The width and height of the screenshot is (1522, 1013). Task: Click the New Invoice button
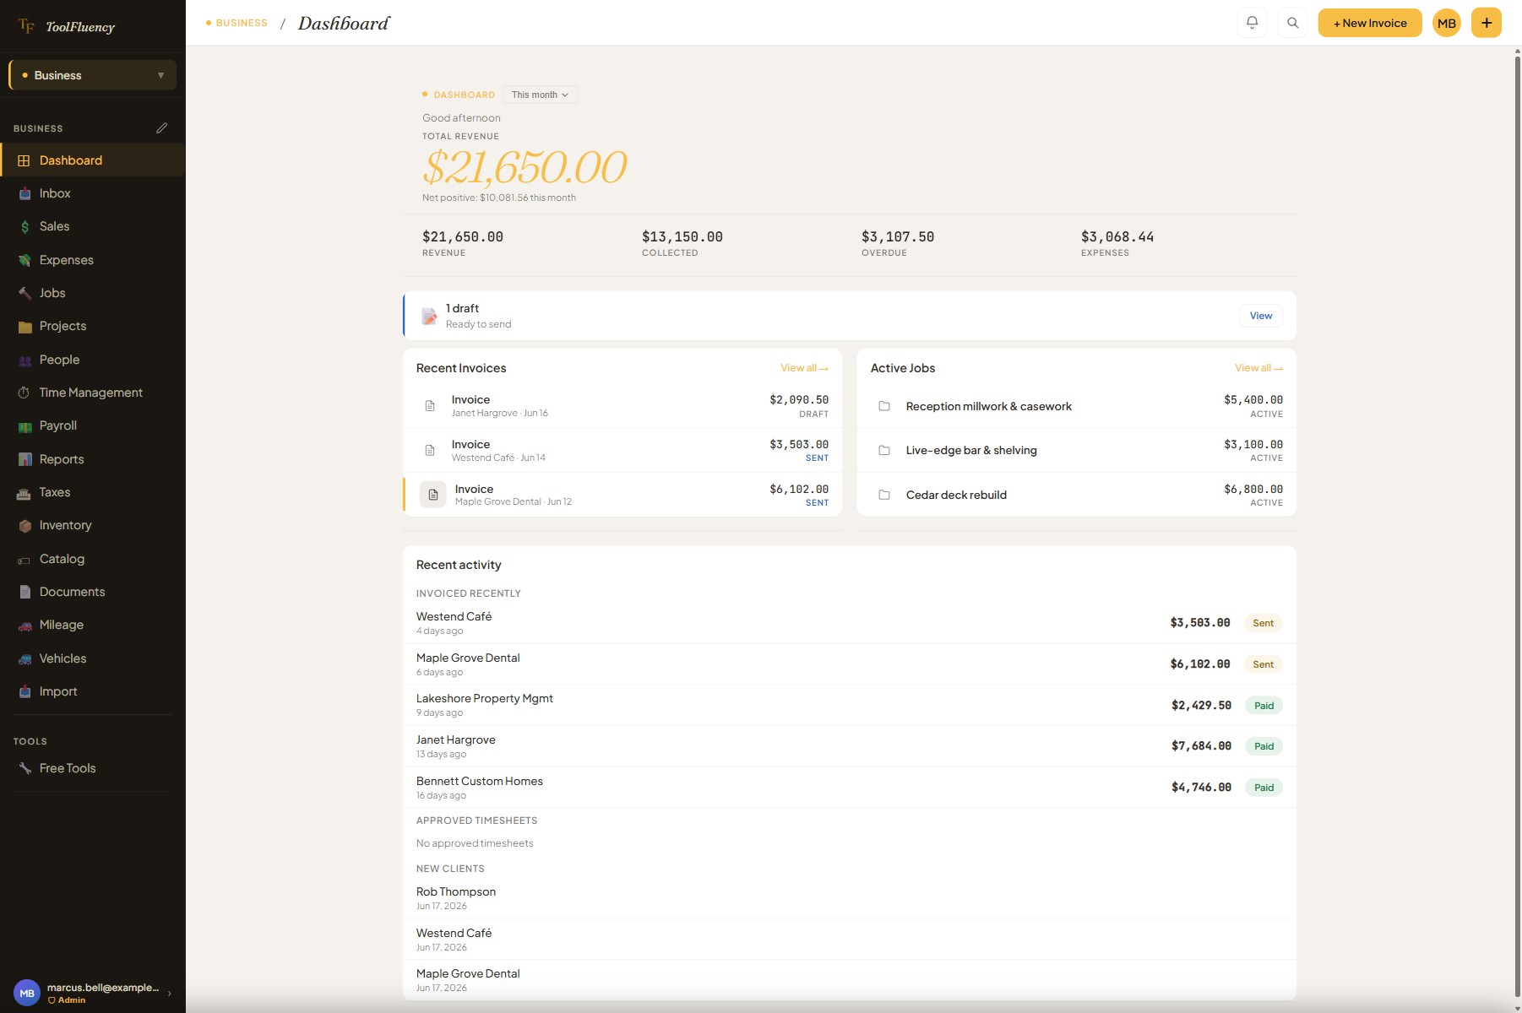pos(1370,23)
